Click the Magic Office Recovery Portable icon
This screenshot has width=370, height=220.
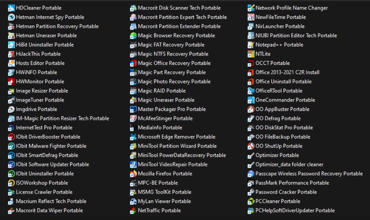point(133,63)
